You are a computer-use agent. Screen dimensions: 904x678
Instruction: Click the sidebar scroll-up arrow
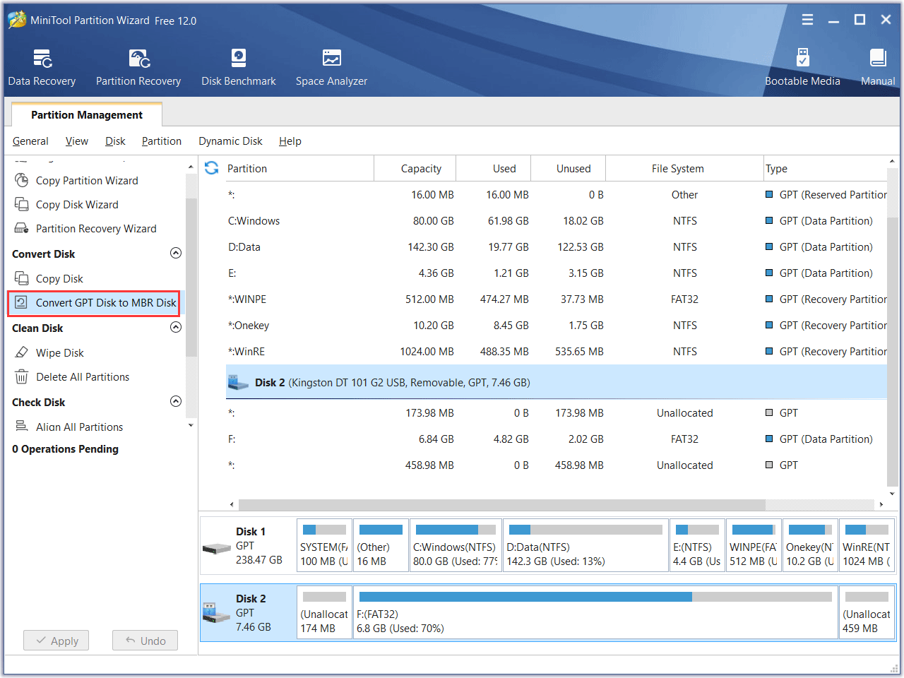click(x=191, y=167)
